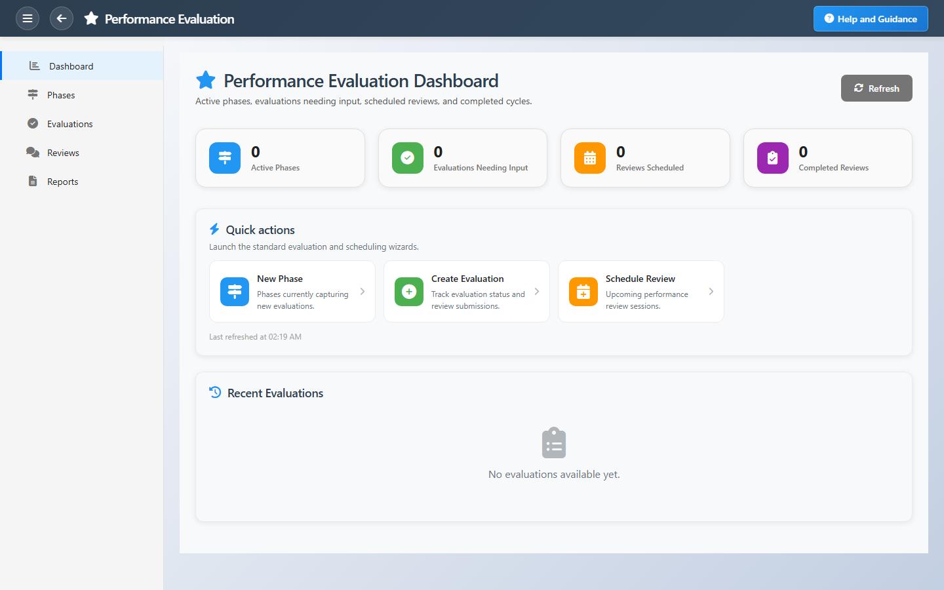The height and width of the screenshot is (590, 944).
Task: Open the Phases sidebar item
Action: 61,95
